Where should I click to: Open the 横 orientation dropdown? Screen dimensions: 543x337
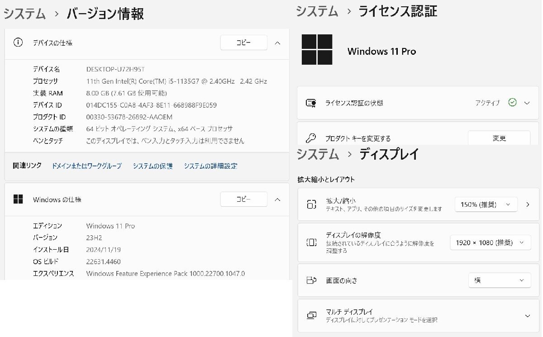[500, 280]
